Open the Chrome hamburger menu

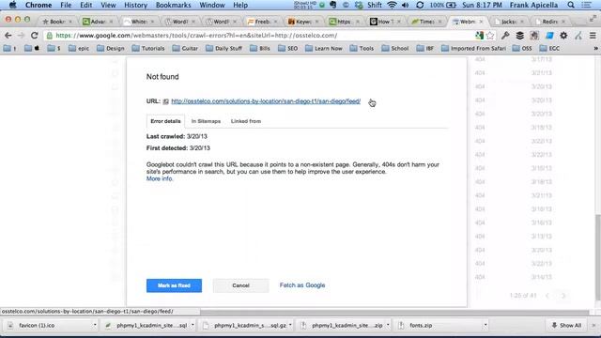(593, 36)
